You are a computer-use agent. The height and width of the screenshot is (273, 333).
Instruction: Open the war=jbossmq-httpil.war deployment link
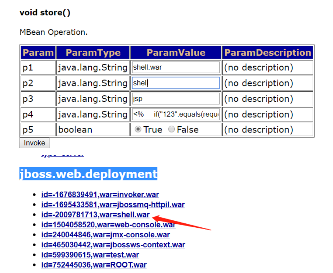click(113, 204)
